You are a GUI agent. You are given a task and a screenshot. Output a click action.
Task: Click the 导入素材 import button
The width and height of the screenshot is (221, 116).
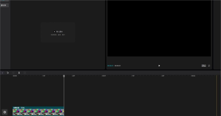pyautogui.click(x=58, y=32)
